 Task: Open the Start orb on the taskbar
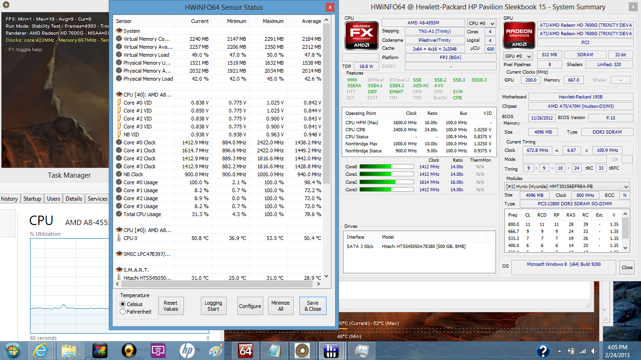13,350
